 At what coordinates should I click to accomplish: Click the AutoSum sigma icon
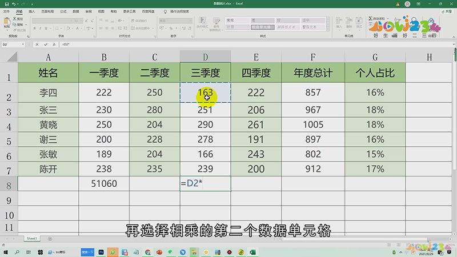pyautogui.click(x=370, y=19)
